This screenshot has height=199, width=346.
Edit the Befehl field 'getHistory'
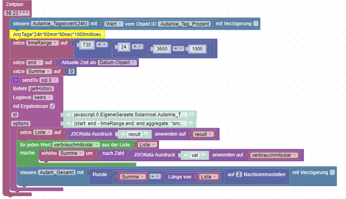pos(41,89)
